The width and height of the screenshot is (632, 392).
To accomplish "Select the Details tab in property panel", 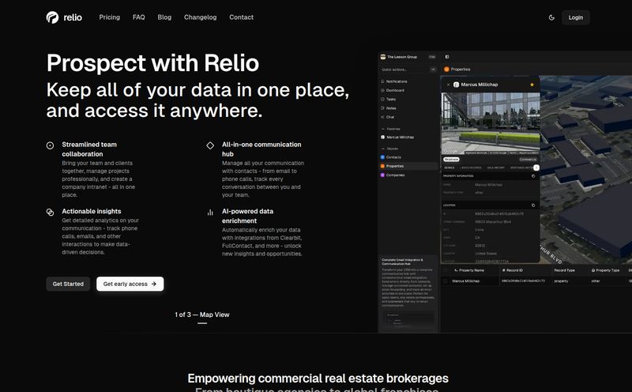I will 450,168.
